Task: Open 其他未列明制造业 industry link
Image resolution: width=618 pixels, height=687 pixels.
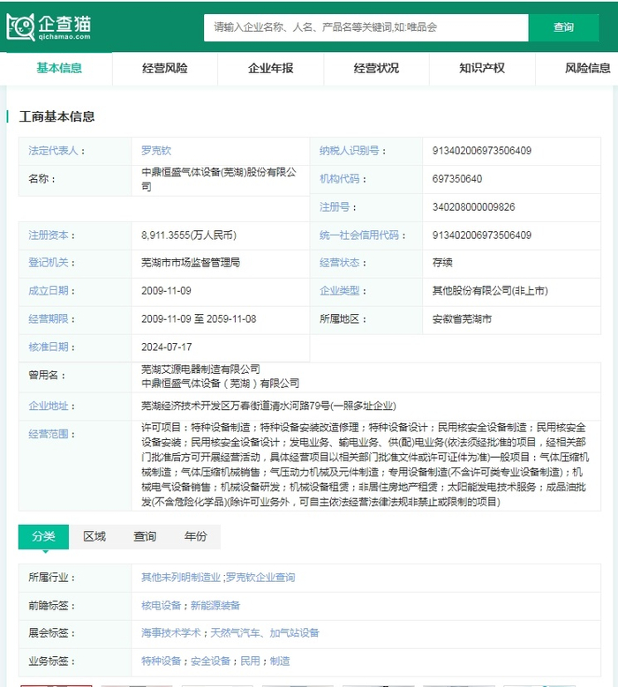Action: 180,578
